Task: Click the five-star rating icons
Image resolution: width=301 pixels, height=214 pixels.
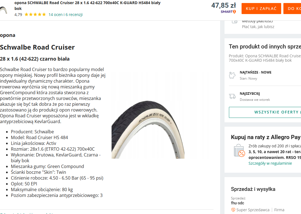Action: tap(35, 15)
